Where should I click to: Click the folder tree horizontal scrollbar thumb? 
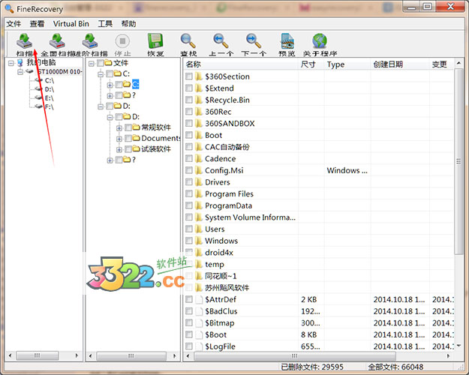pyautogui.click(x=131, y=355)
